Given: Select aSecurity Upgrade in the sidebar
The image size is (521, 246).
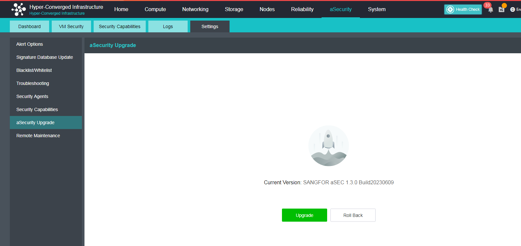Looking at the screenshot, I should 46,123.
